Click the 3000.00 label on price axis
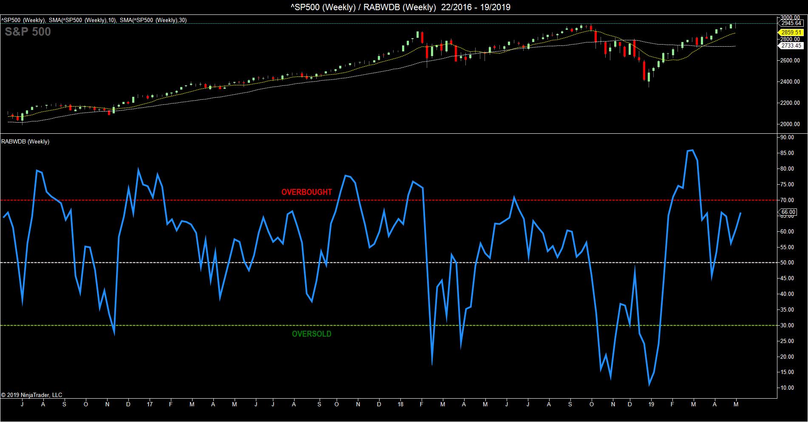The height and width of the screenshot is (422, 808). click(791, 17)
